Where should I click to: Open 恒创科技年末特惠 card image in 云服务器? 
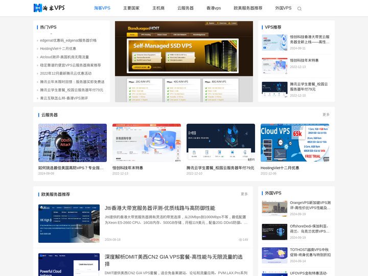[x=147, y=143]
